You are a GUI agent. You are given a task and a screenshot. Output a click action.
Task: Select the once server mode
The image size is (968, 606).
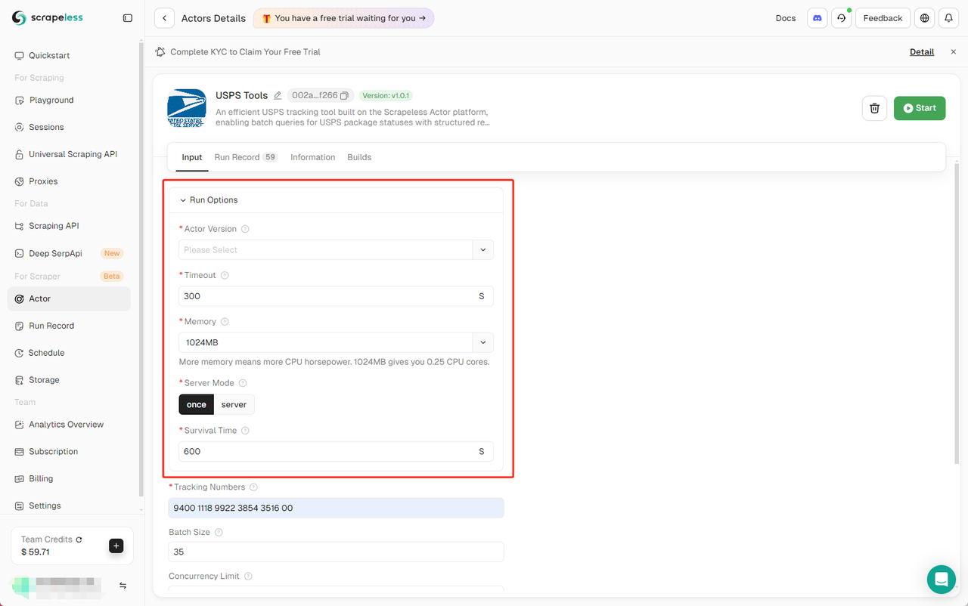197,405
